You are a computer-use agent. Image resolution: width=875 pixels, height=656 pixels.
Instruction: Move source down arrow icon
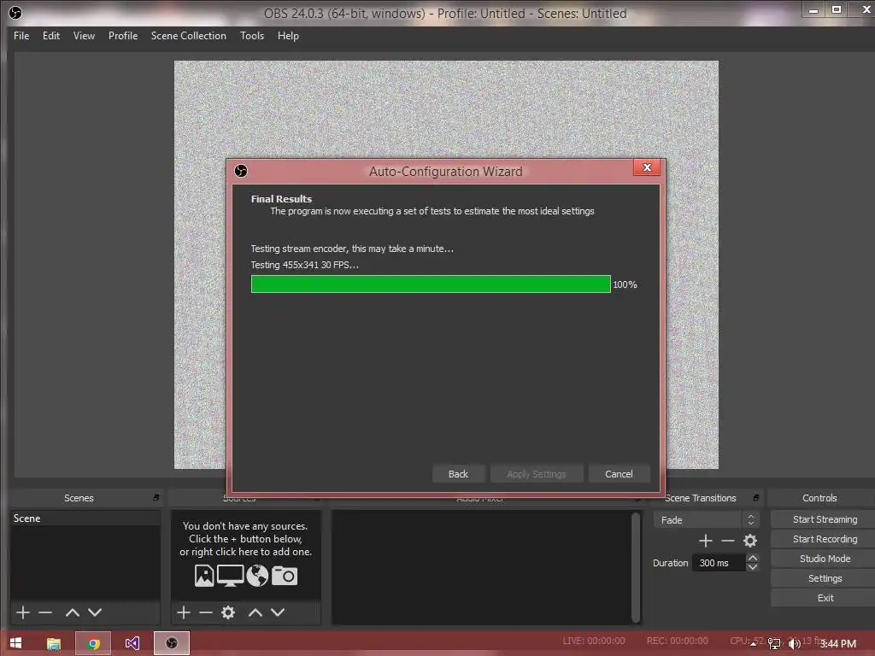click(x=278, y=612)
